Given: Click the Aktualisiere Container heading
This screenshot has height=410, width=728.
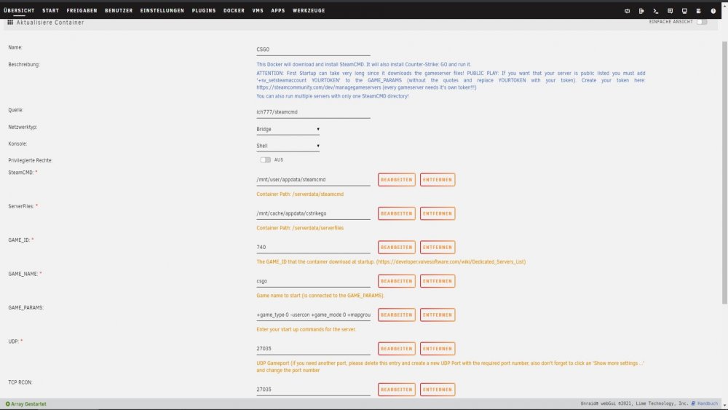Looking at the screenshot, I should tap(50, 23).
